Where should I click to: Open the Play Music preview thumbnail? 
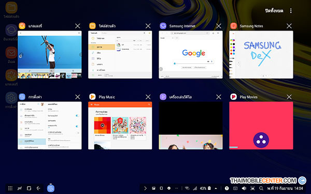click(120, 126)
